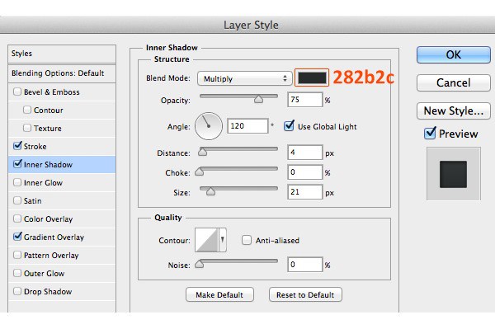Select the Outer Glow row label
The height and width of the screenshot is (329, 495).
(x=45, y=274)
